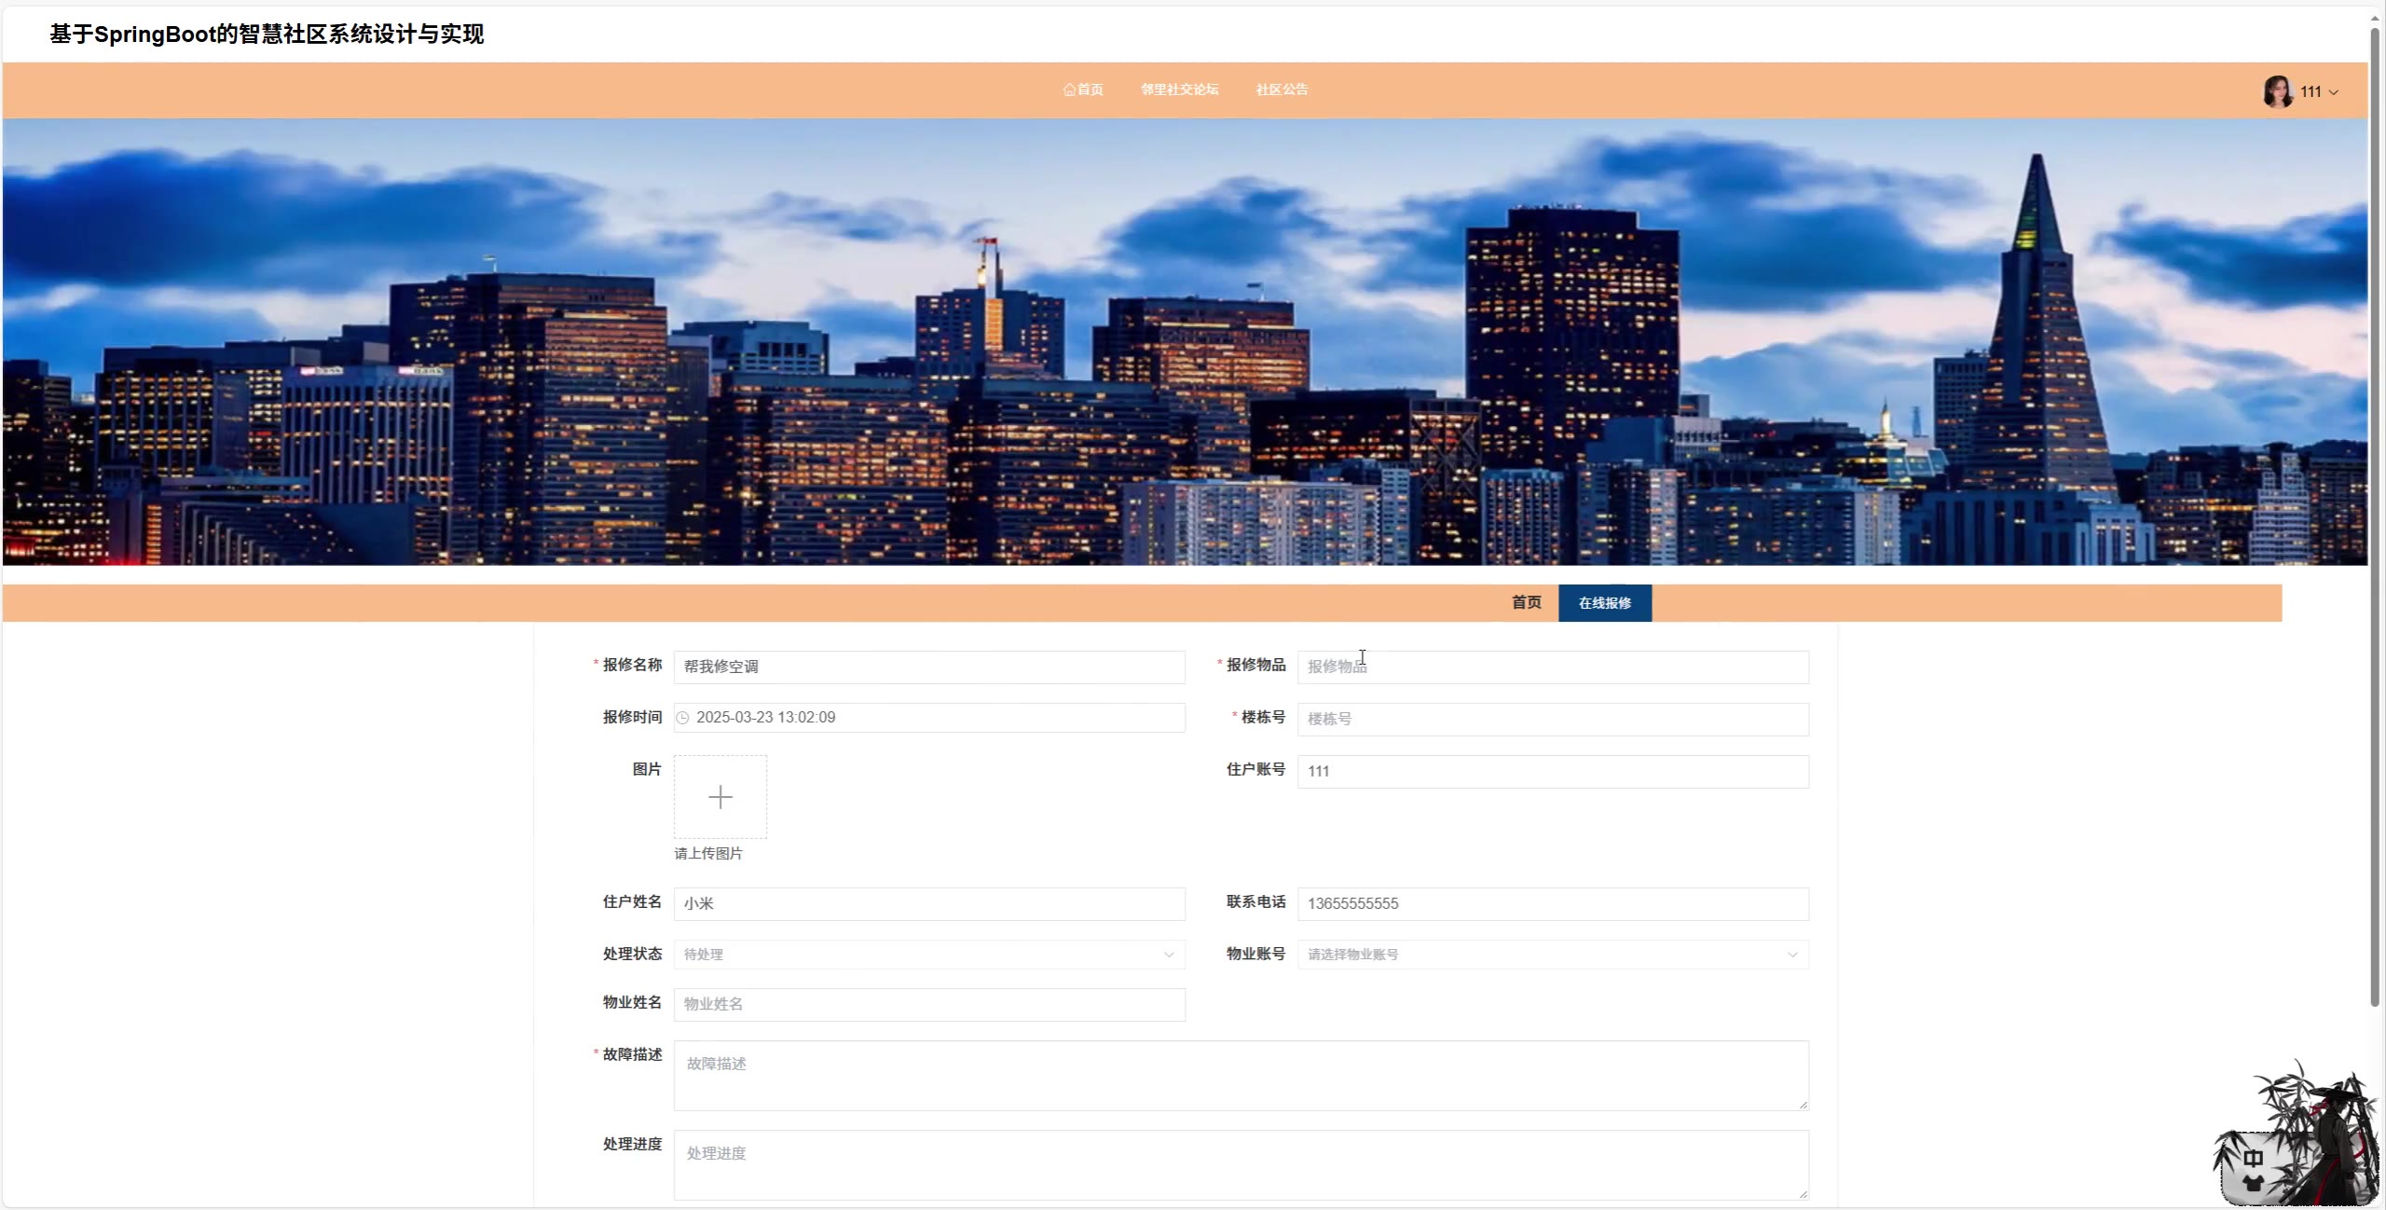2386x1210 pixels.
Task: Go to 首页 breadcrumb tab
Action: 1526,603
